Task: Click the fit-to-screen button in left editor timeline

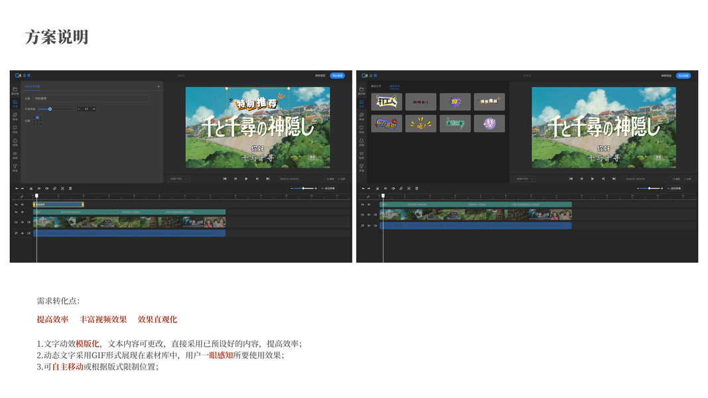Action: click(328, 188)
